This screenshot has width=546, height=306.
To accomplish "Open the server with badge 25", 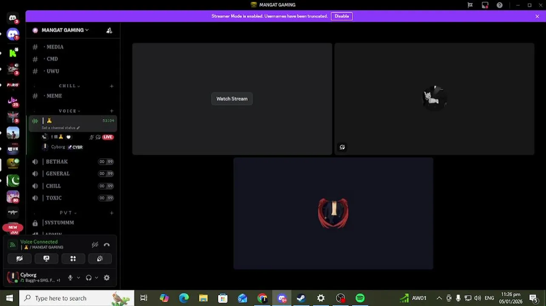I will tap(13, 101).
